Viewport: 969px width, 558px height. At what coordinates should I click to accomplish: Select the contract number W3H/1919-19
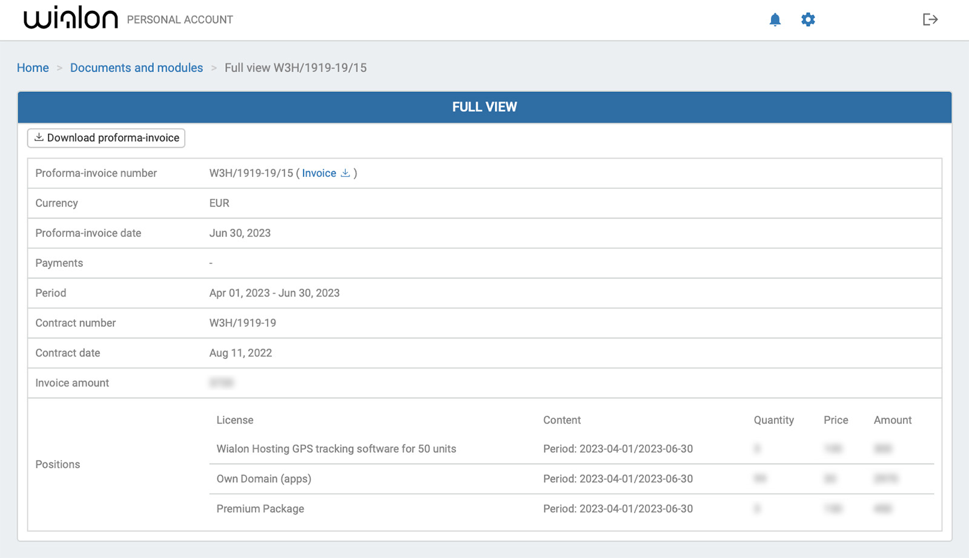(242, 323)
